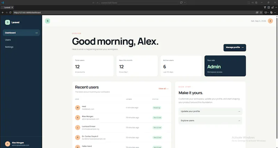Click the Total users card
The width and height of the screenshot is (278, 148).
(93, 66)
